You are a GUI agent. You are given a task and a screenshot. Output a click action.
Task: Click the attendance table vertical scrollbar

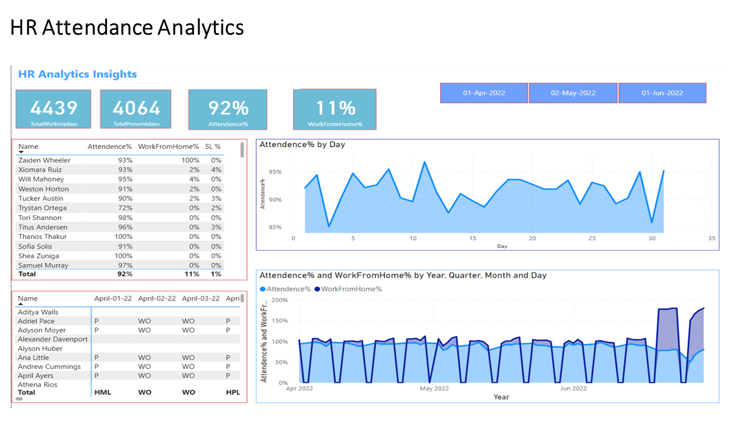coord(242,150)
